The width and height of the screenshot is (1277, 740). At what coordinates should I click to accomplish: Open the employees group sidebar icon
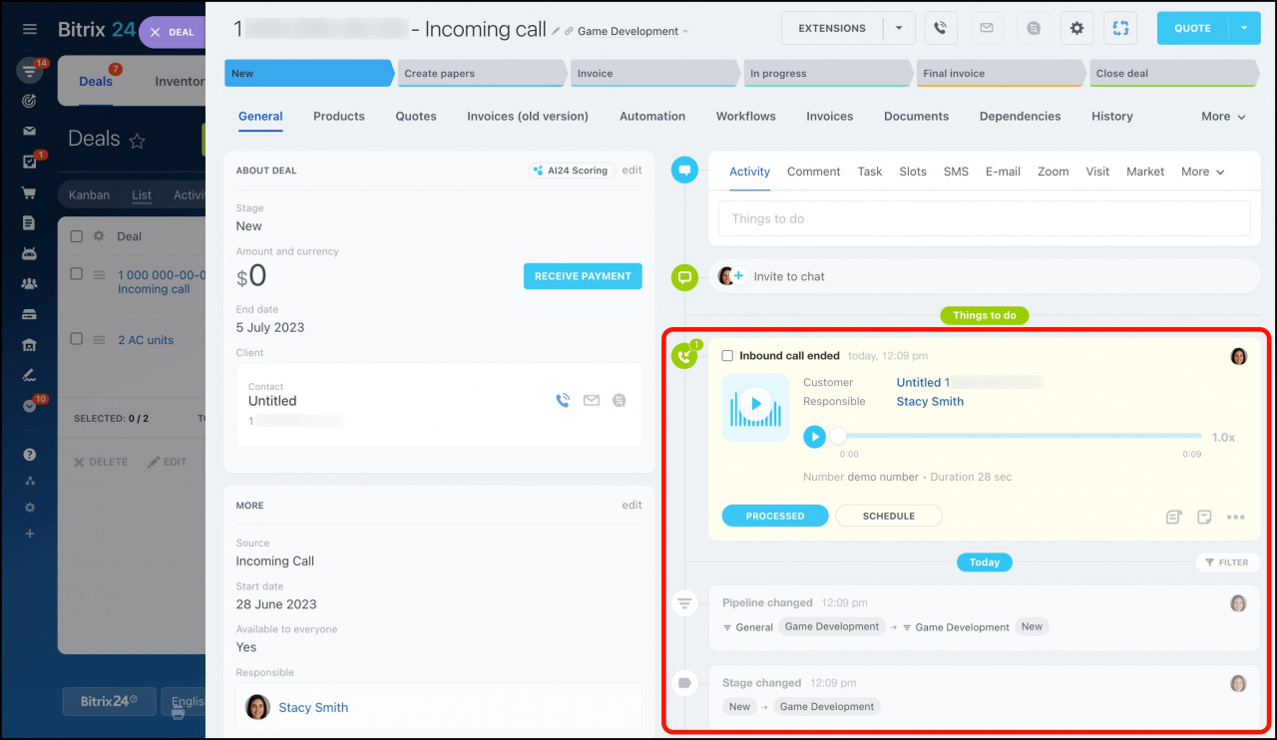coord(29,284)
